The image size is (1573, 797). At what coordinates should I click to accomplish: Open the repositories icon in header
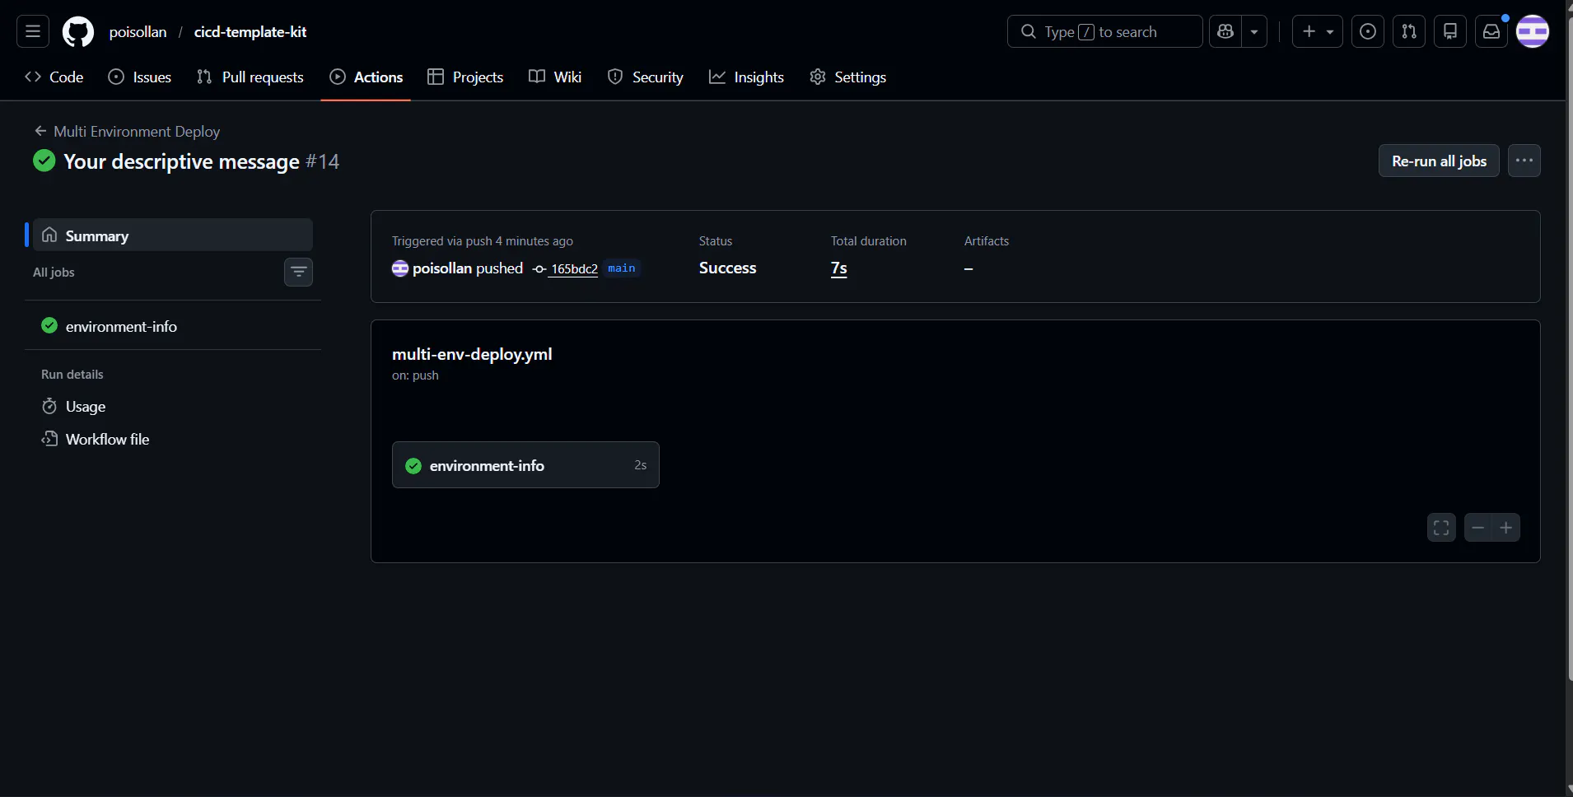tap(1450, 31)
